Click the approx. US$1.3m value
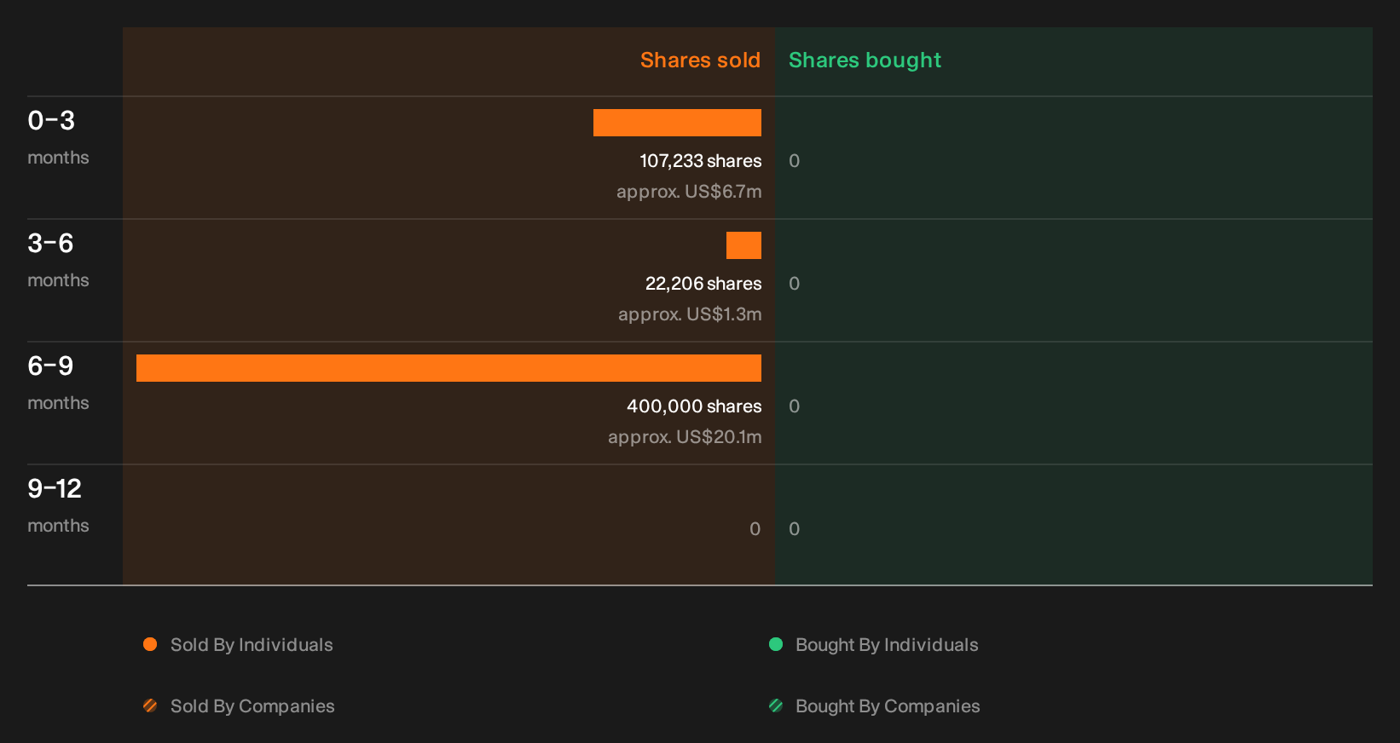 [x=690, y=314]
